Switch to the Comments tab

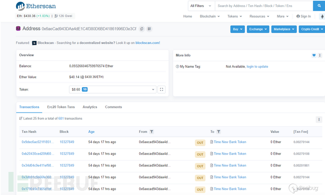(114, 107)
